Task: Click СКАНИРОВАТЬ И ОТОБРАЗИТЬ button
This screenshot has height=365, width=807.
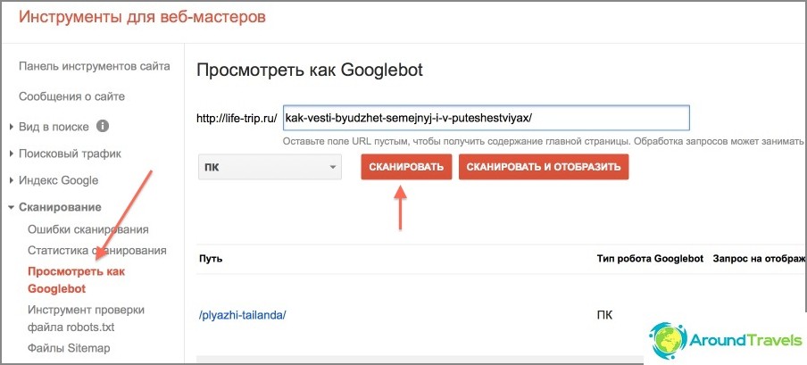Action: [544, 167]
